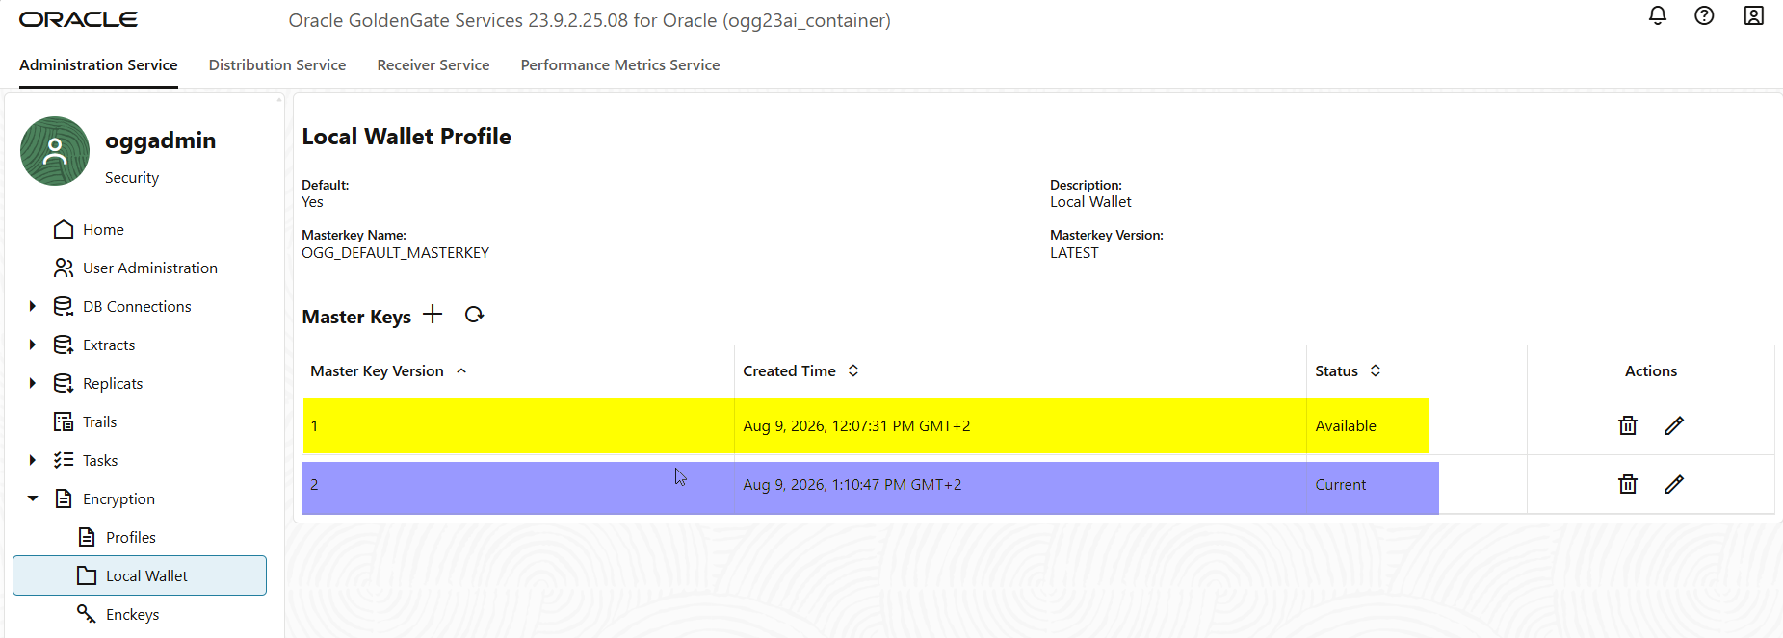The image size is (1783, 638).
Task: Switch to Administration Service tab
Action: [98, 64]
